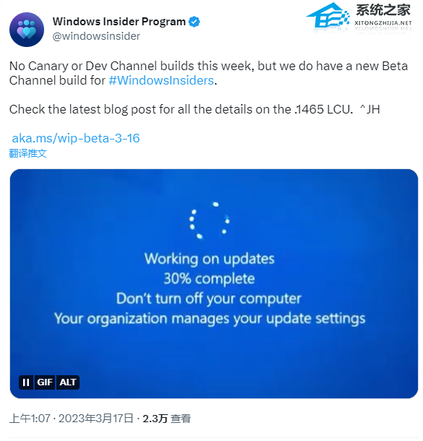Open the #WindowsInsiders hashtag

click(x=161, y=80)
